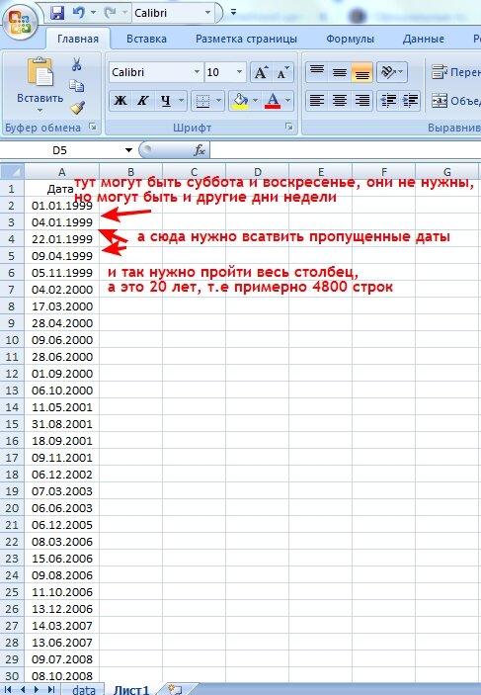Click the Name Box showing D5
481x695 pixels.
pyautogui.click(x=60, y=150)
